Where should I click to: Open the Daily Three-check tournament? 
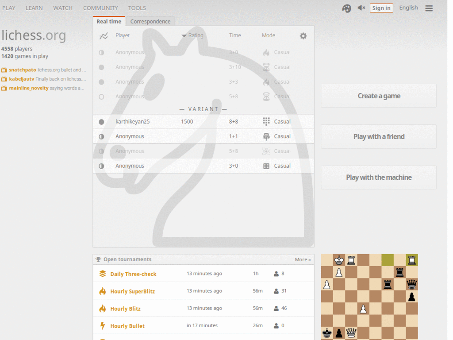point(133,274)
